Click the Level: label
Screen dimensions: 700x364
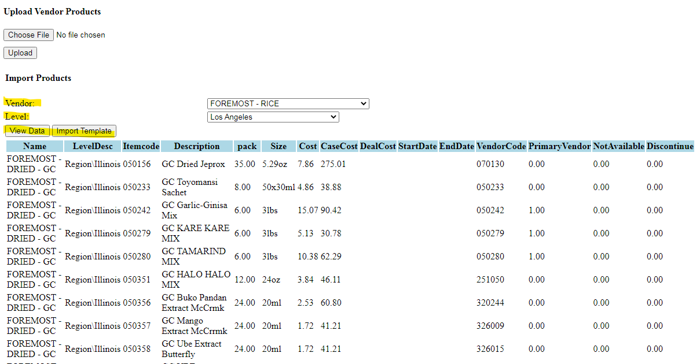(x=17, y=117)
